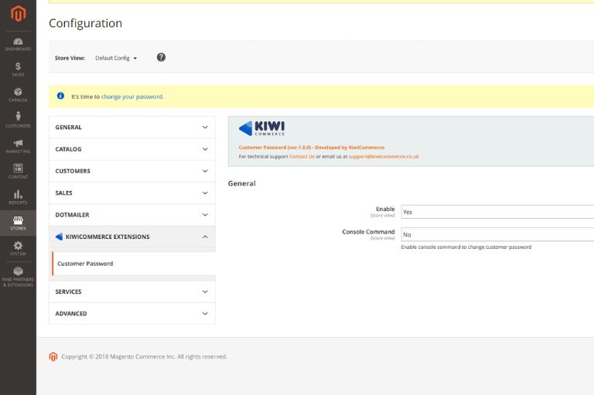The width and height of the screenshot is (594, 395).
Task: Open the Enable Yes dropdown
Action: point(497,212)
